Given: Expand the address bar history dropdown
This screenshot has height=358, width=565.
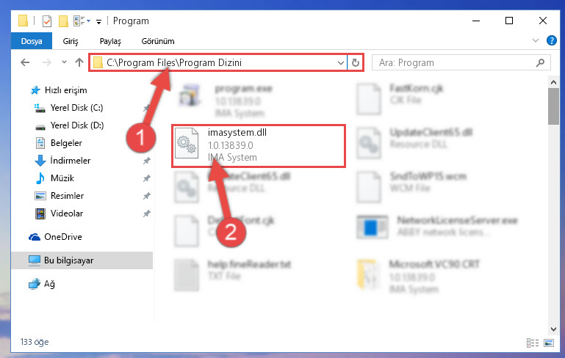Looking at the screenshot, I should (340, 63).
